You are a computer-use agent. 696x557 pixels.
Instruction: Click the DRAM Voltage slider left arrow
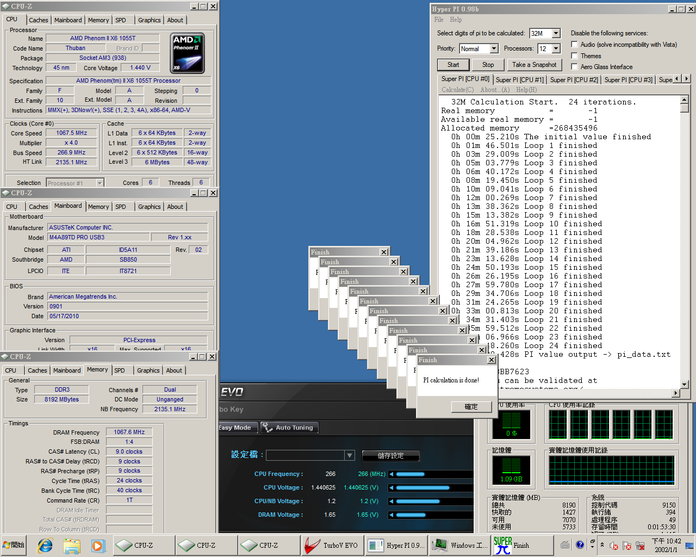[x=391, y=515]
